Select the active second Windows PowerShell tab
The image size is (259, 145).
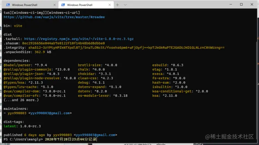coord(86,5)
